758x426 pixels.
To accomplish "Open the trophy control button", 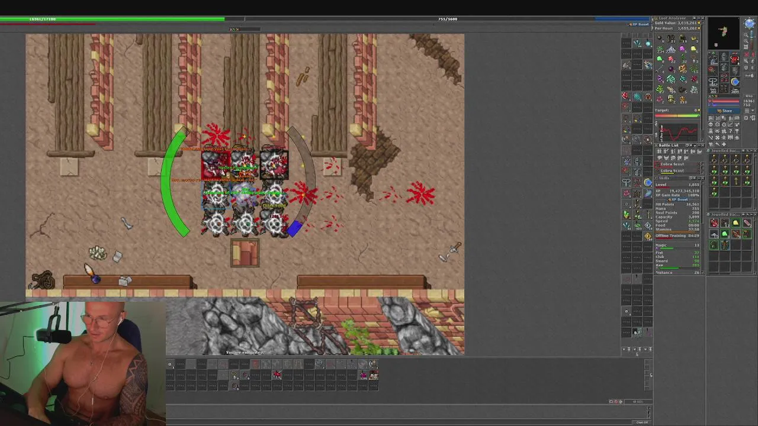I will [737, 131].
